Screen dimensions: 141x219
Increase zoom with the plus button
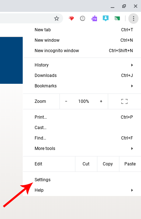click(x=101, y=101)
